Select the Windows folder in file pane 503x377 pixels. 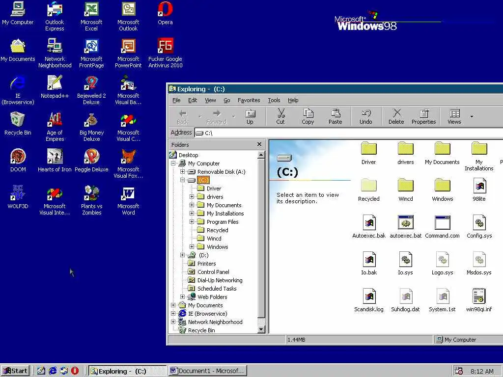[x=443, y=189]
